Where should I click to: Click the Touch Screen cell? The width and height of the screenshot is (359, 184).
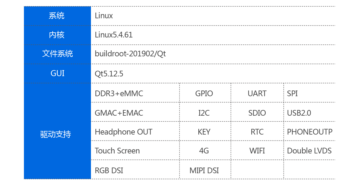[x=135, y=150]
